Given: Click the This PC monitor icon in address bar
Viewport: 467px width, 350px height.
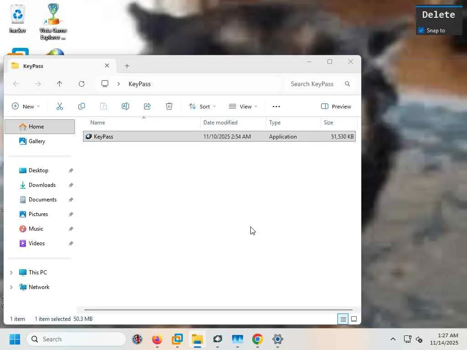Looking at the screenshot, I should tap(105, 84).
